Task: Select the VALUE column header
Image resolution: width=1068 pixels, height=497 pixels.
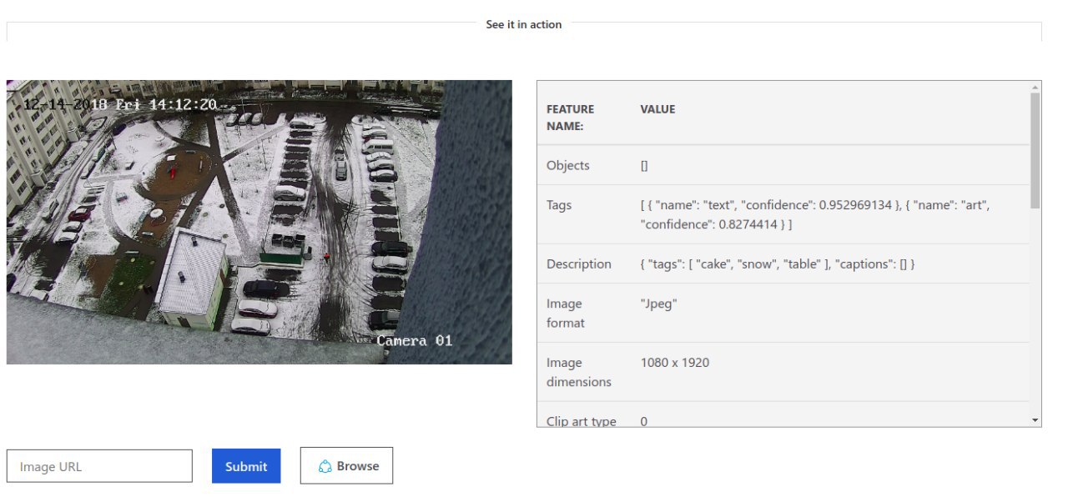Action: [x=657, y=109]
